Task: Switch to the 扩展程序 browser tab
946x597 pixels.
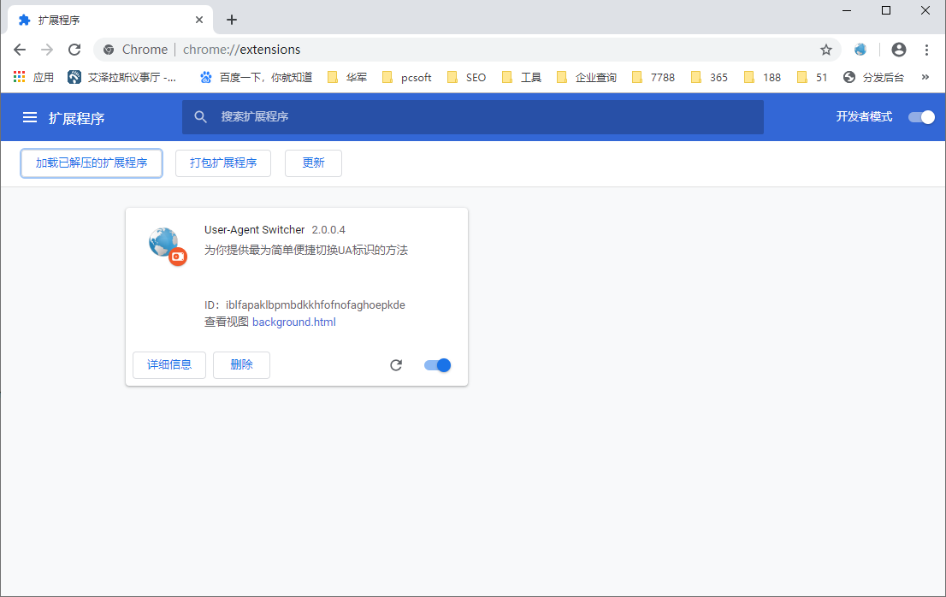Action: (x=103, y=19)
